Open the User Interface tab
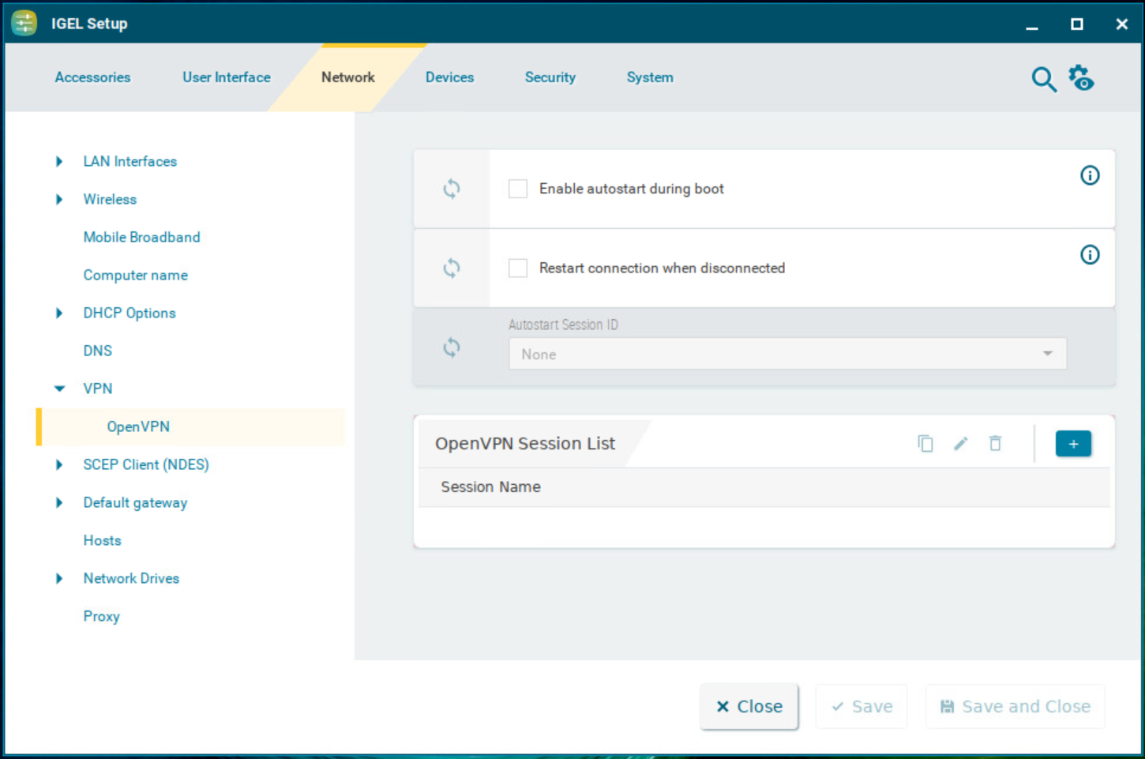1145x759 pixels. pos(226,77)
